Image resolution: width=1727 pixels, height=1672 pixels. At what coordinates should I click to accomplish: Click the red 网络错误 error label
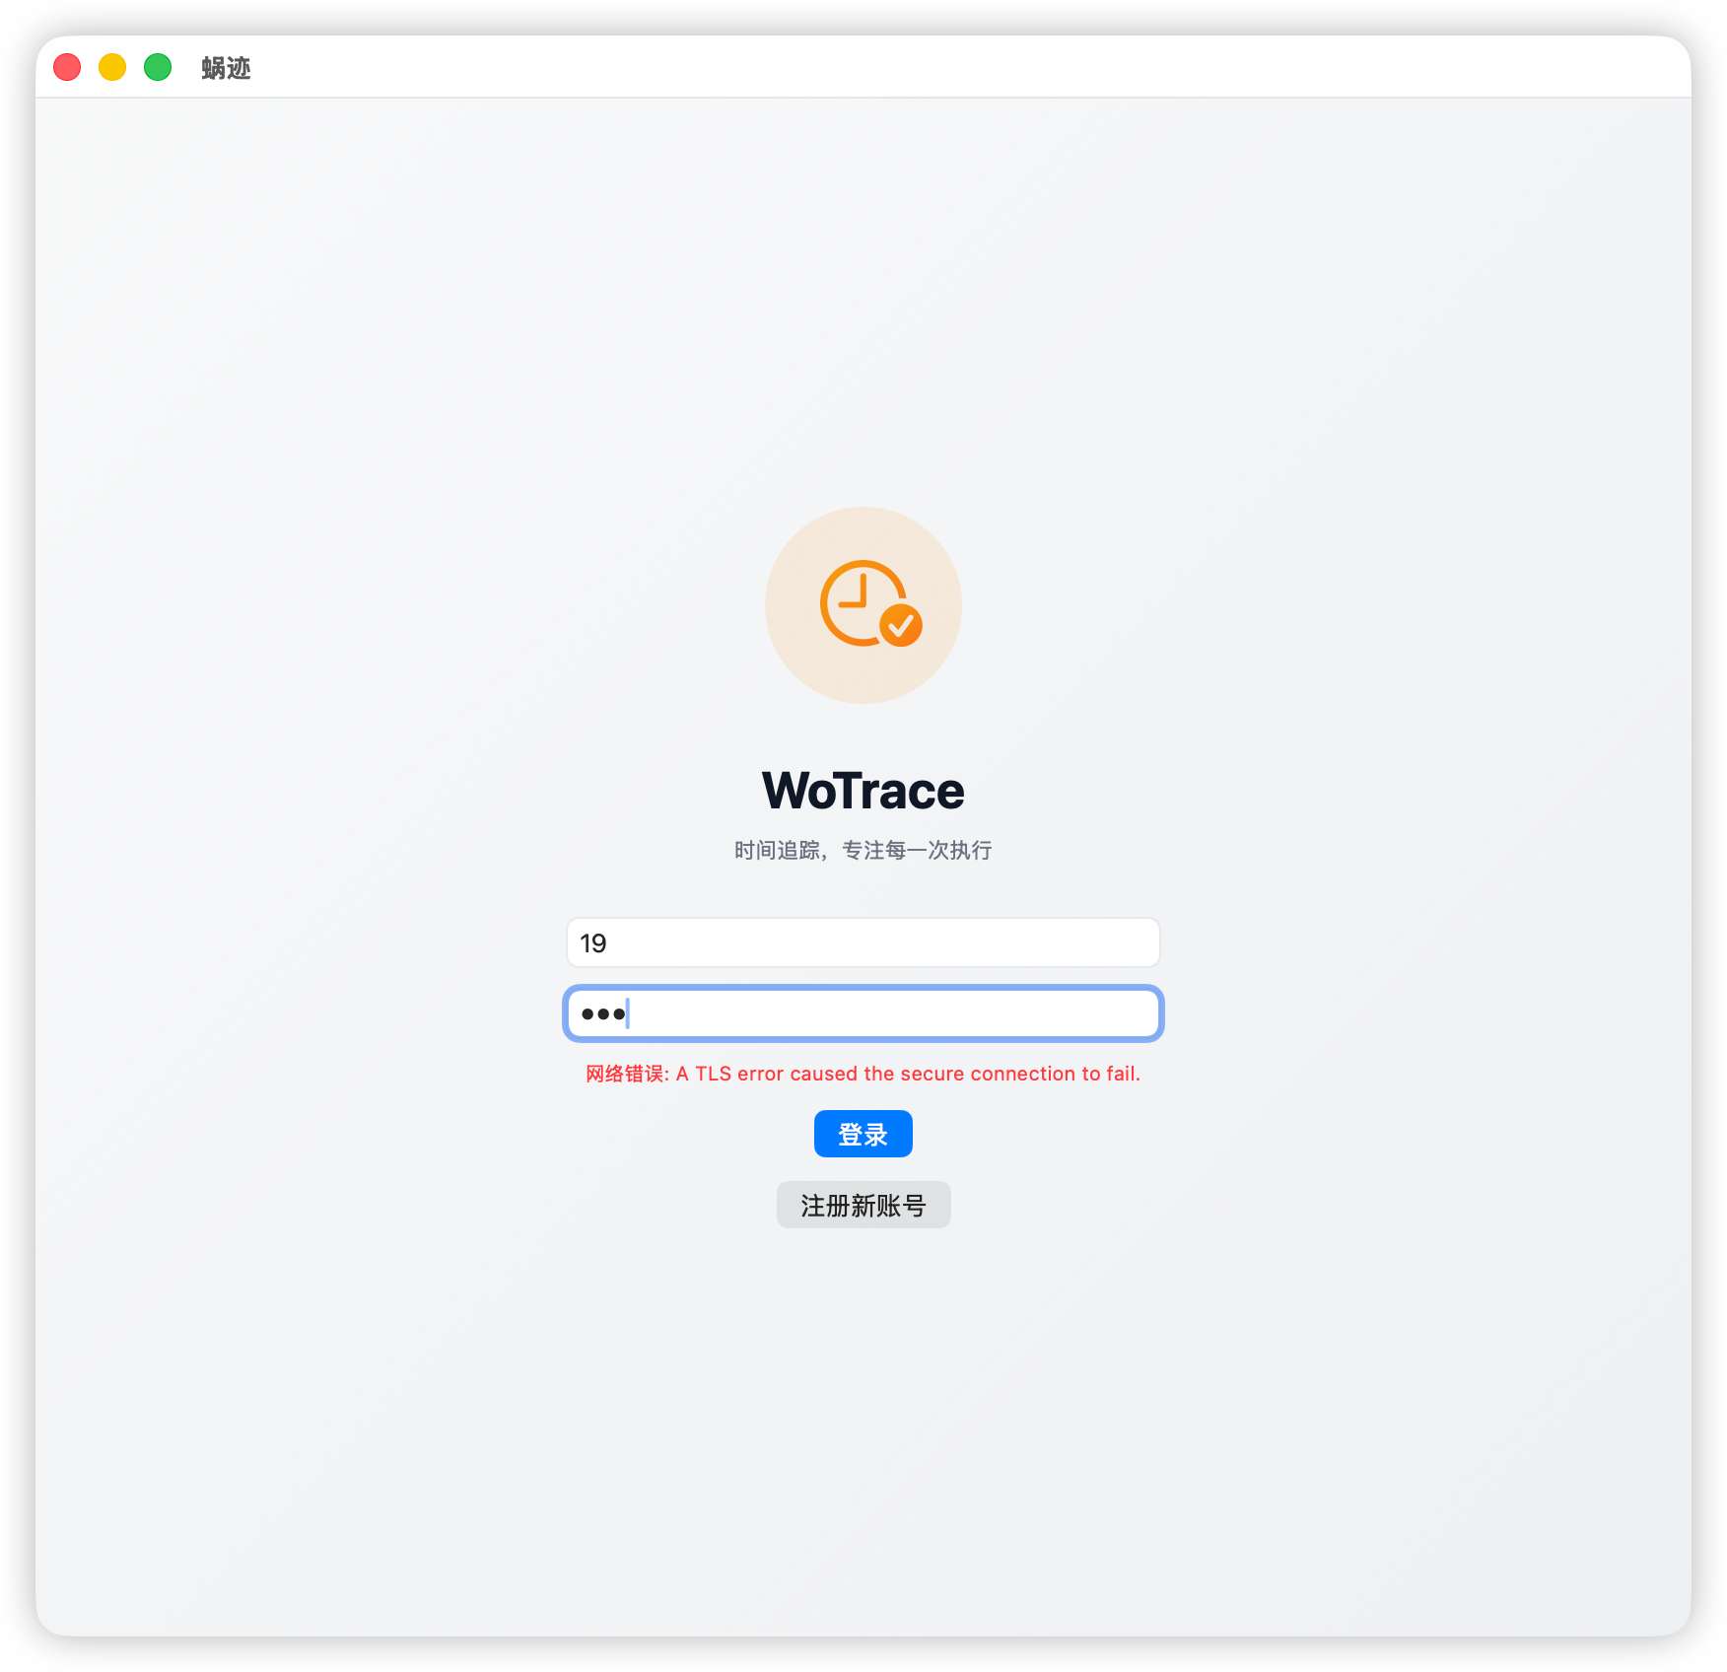click(627, 1074)
